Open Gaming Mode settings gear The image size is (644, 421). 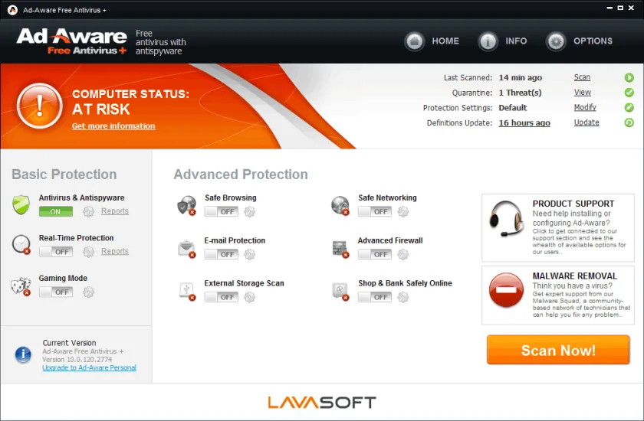click(88, 292)
